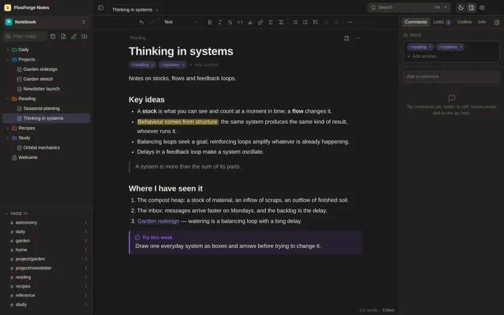
Task: Toggle italic formatting
Action: 220,22
